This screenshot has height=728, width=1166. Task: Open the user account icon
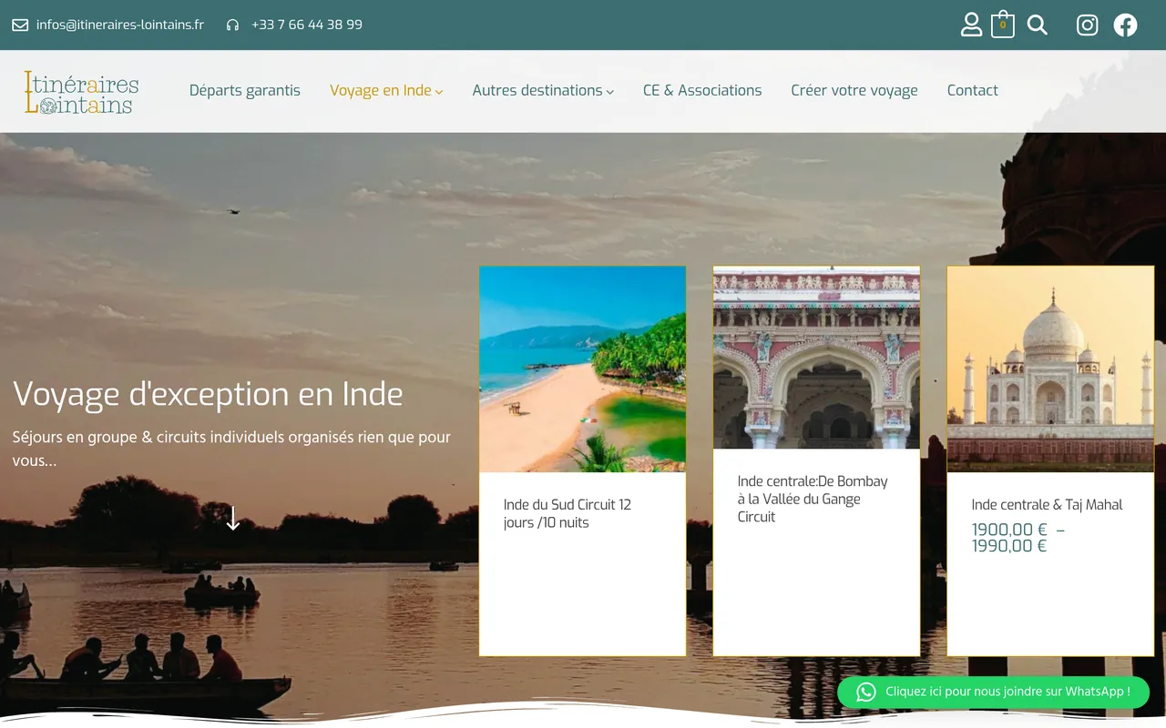972,25
